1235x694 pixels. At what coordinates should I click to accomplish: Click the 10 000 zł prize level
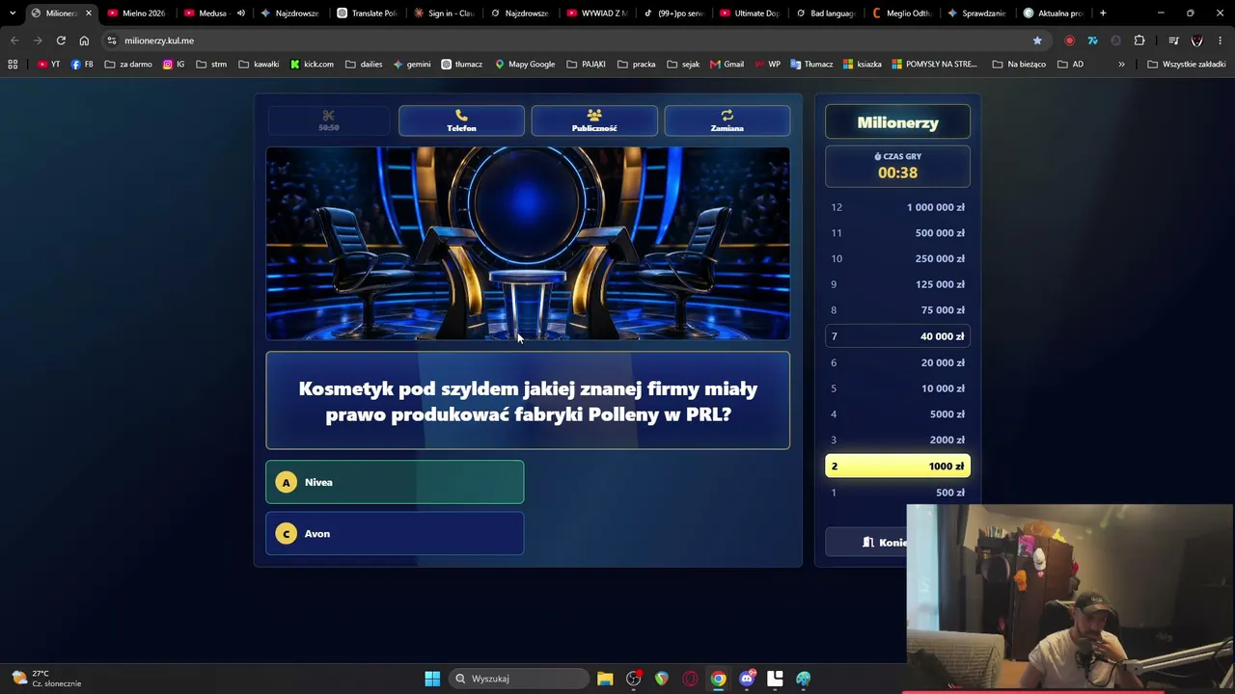click(897, 388)
